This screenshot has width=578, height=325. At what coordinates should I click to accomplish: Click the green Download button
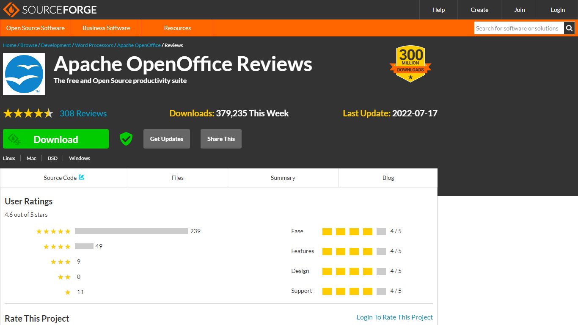click(x=56, y=139)
